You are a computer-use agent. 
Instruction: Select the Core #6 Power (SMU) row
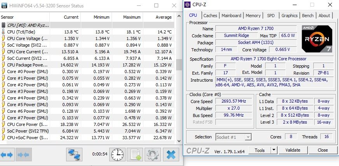click(87, 111)
